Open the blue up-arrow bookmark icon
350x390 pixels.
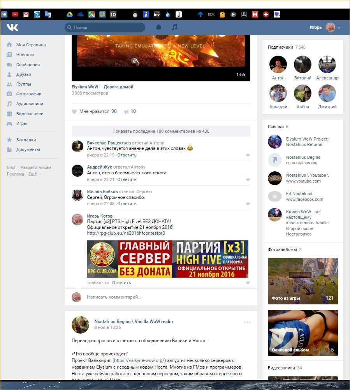[x=200, y=14]
